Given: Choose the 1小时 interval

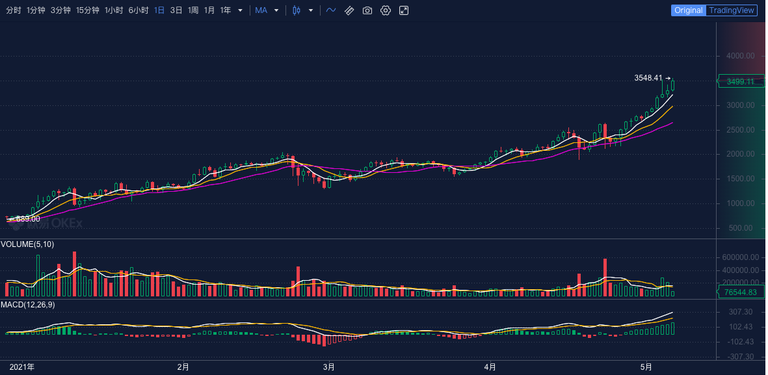Looking at the screenshot, I should coord(114,10).
